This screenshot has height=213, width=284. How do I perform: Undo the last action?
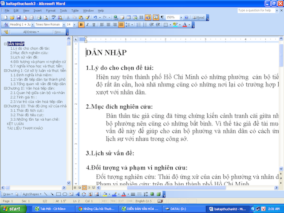point(95,18)
